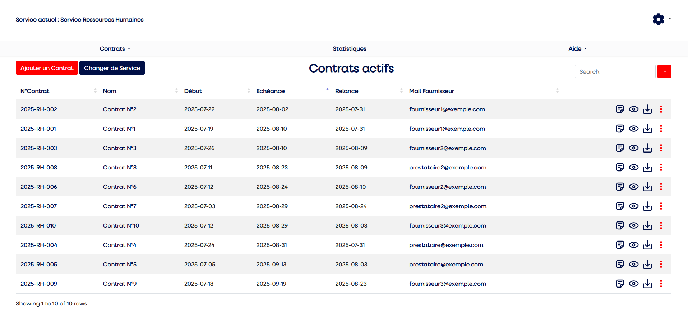Image resolution: width=688 pixels, height=327 pixels.
Task: Open more options for 2025-RH-002
Action: [x=661, y=109]
